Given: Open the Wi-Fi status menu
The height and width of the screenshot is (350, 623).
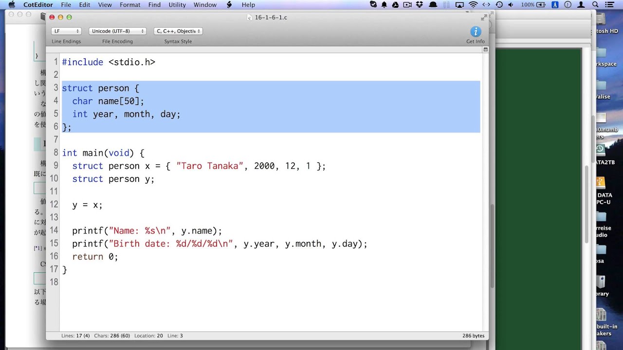Looking at the screenshot, I should tap(473, 4).
